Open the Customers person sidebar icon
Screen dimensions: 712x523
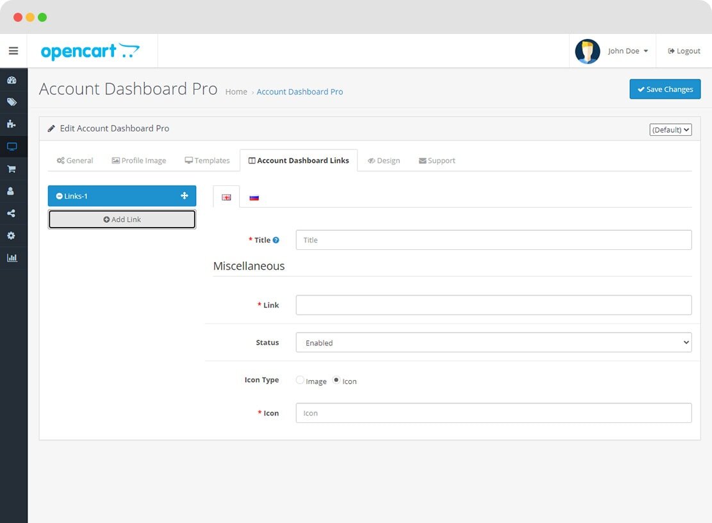click(x=12, y=191)
